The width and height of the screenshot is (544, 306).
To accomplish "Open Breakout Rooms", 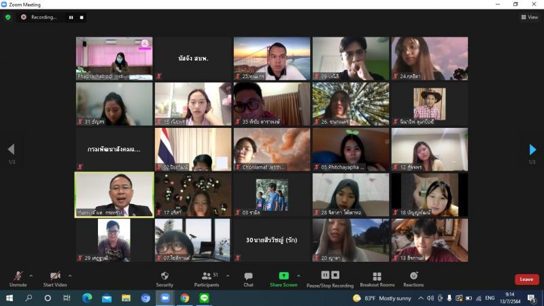I will coord(377,279).
